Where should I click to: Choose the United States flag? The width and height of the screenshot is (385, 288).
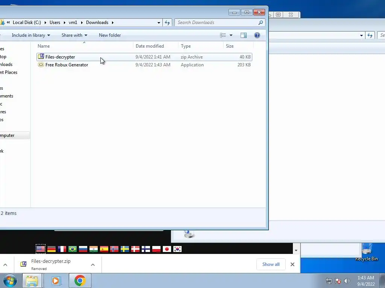(x=41, y=249)
